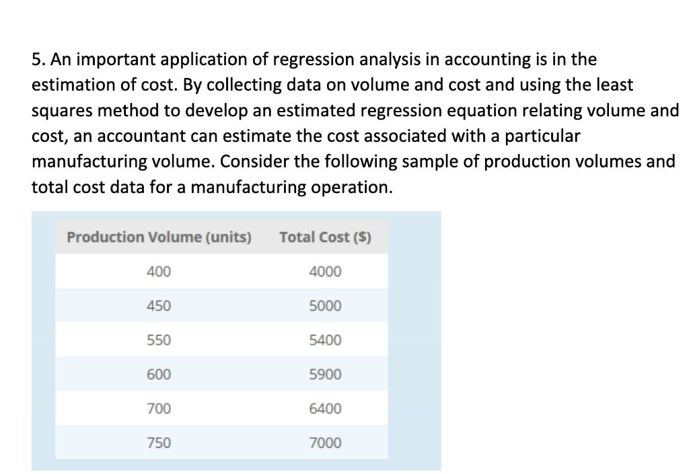Select the total cost cell 5900
Image resolution: width=689 pixels, height=474 pixels.
click(325, 374)
